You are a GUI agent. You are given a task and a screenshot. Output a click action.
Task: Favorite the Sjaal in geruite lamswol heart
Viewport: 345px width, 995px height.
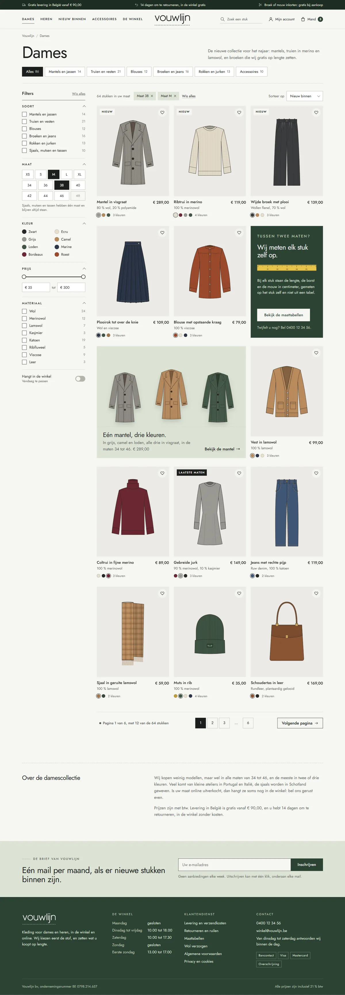tap(162, 593)
